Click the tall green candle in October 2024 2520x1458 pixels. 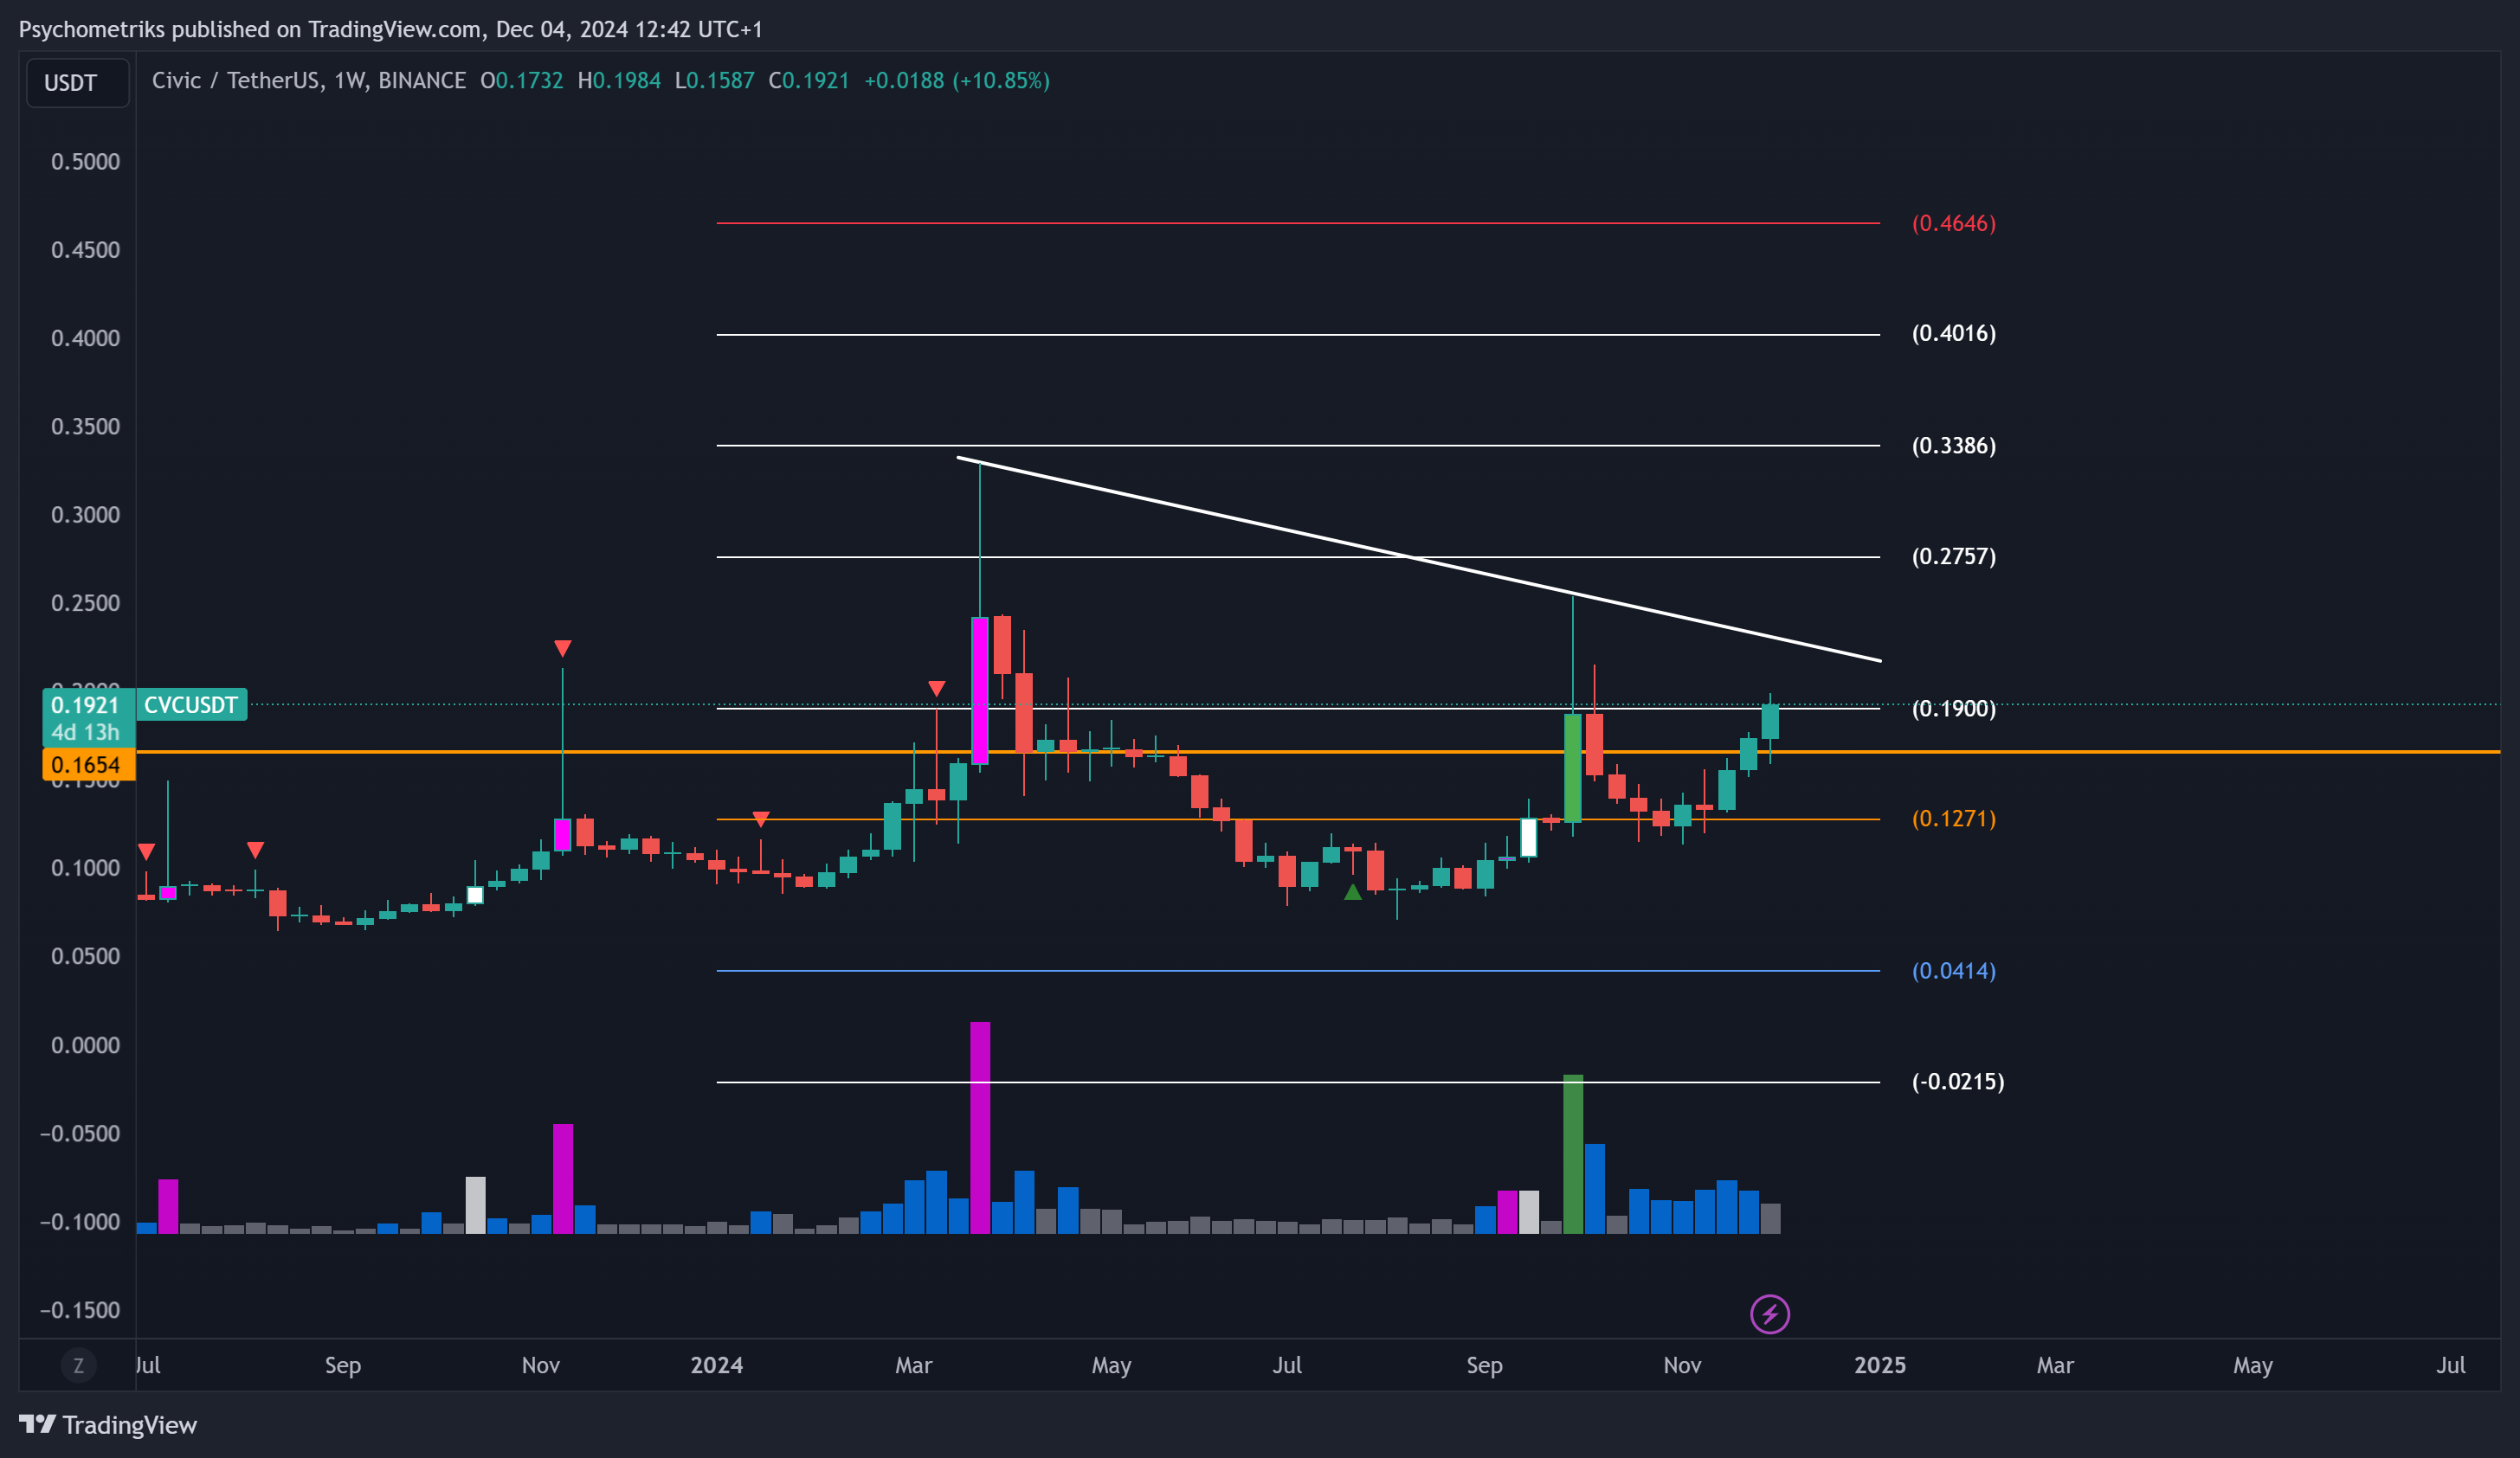1573,768
